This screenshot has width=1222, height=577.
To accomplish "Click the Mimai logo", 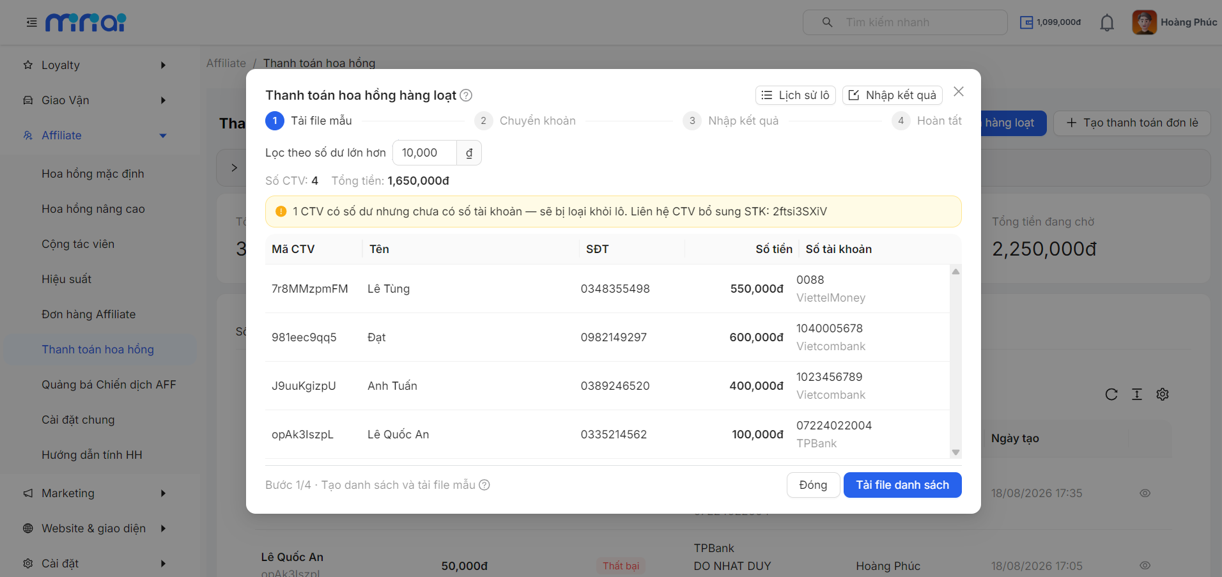I will click(86, 22).
